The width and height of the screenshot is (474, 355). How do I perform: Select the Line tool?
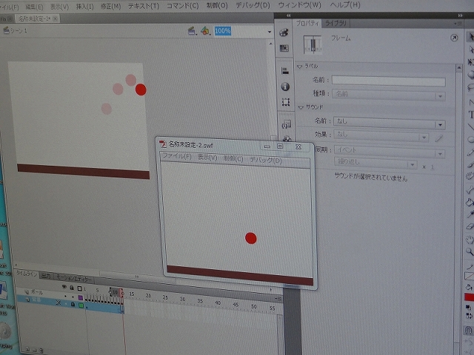pyautogui.click(x=471, y=126)
